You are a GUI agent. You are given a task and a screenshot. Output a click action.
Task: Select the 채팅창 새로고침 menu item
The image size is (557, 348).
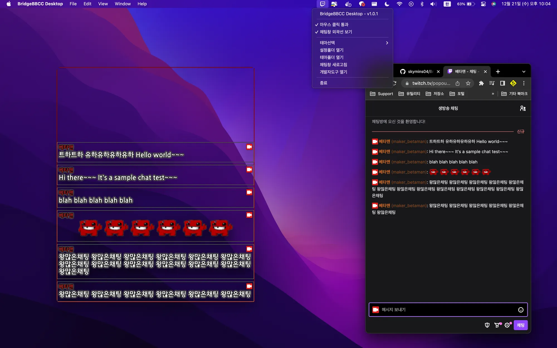(x=333, y=65)
